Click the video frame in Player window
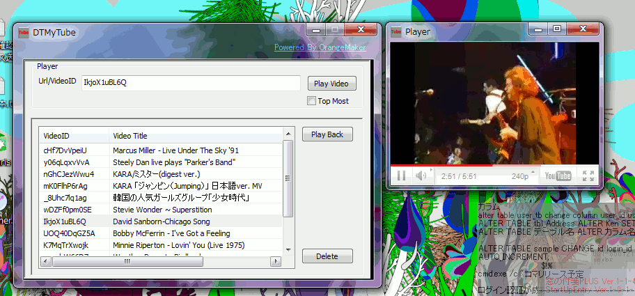 (494, 103)
